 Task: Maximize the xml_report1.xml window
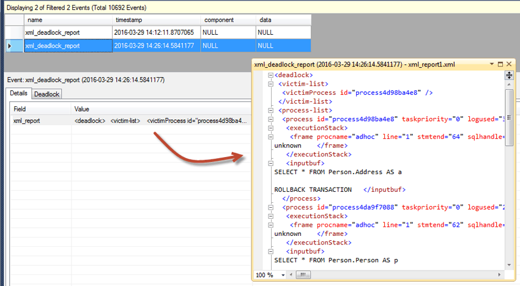[x=500, y=64]
